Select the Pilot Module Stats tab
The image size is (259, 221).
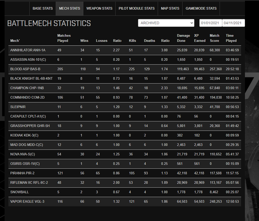pyautogui.click(x=137, y=8)
